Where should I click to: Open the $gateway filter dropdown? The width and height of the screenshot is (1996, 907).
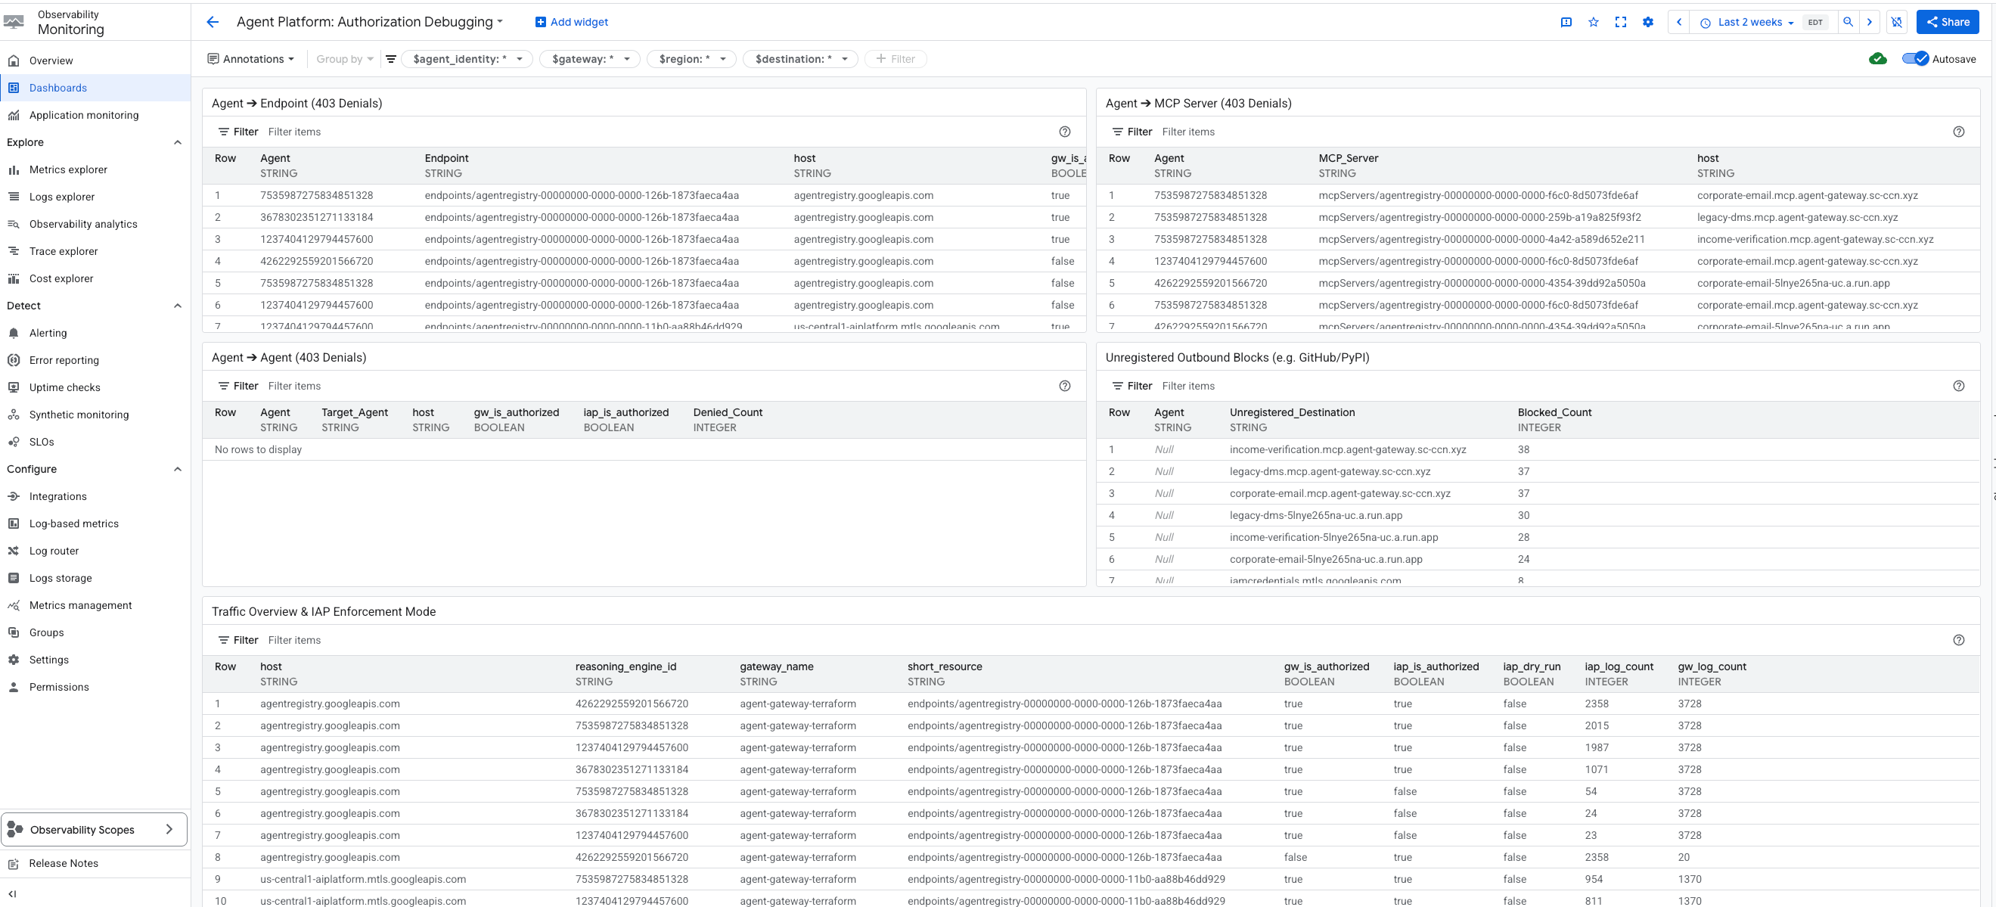click(590, 59)
